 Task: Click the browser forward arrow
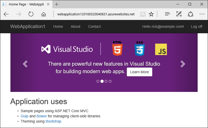click(18, 14)
